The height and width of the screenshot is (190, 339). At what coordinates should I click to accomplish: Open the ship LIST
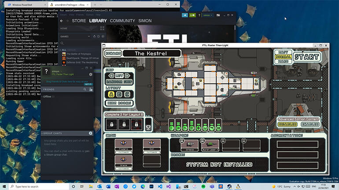(x=119, y=75)
